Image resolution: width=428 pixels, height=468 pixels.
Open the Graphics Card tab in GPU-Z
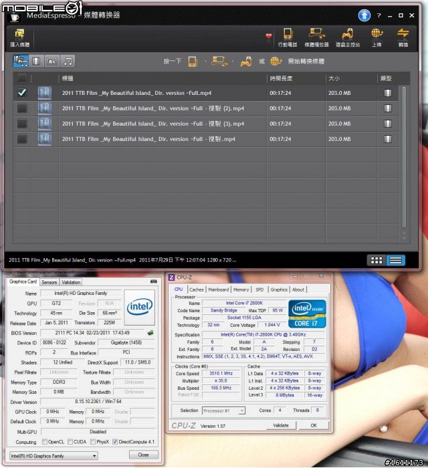pyautogui.click(x=23, y=281)
